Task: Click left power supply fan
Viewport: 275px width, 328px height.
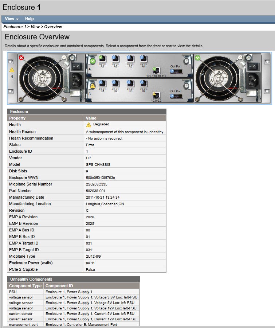Action: click(42, 79)
